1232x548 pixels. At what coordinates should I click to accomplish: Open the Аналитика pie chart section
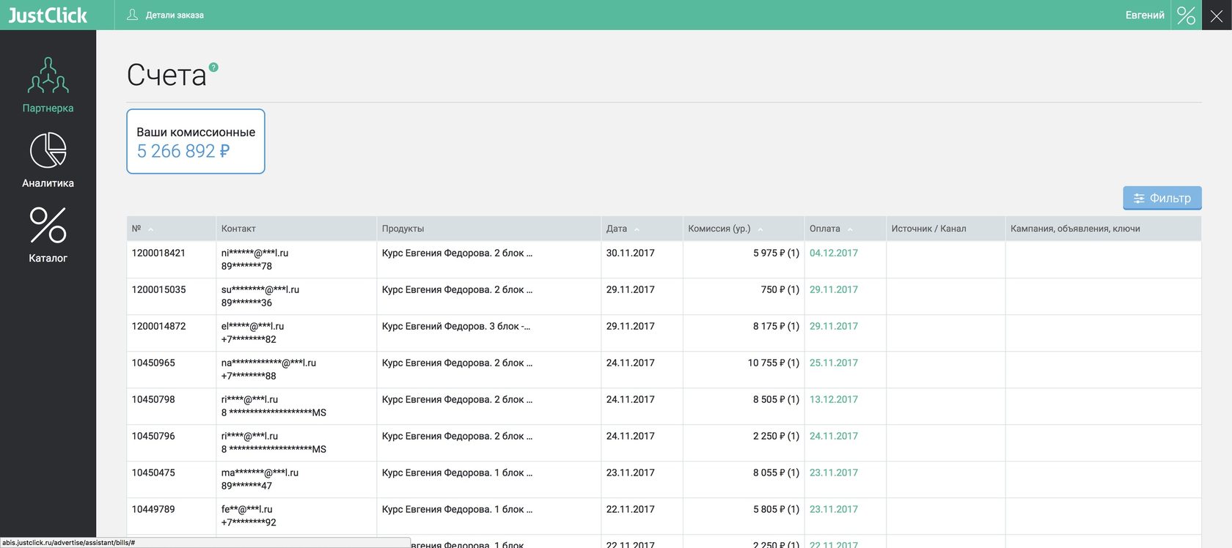(48, 160)
